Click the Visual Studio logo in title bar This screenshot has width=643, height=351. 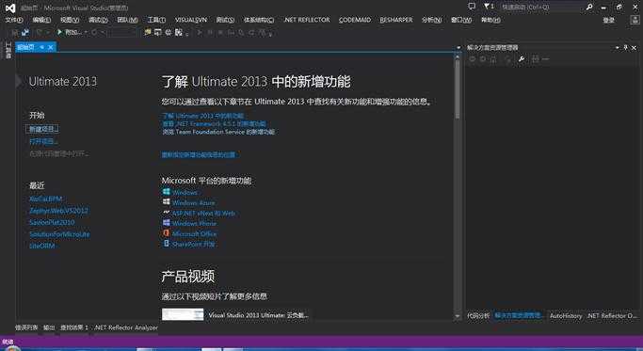click(10, 8)
